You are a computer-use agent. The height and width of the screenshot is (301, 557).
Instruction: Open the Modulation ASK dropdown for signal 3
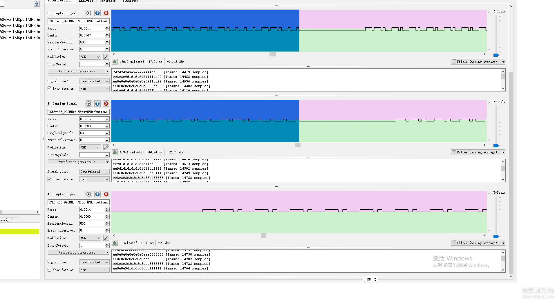pyautogui.click(x=90, y=147)
